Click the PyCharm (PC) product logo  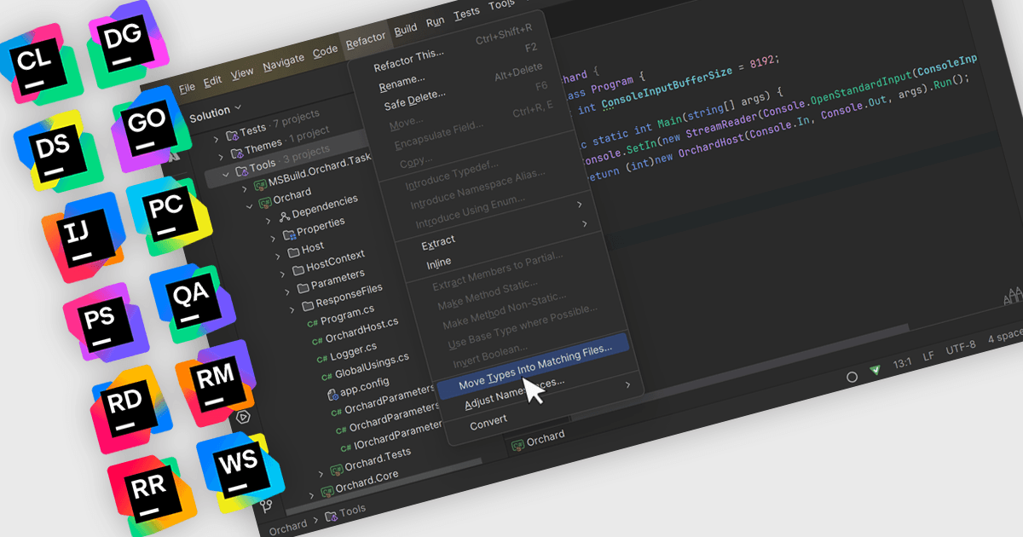pos(168,217)
